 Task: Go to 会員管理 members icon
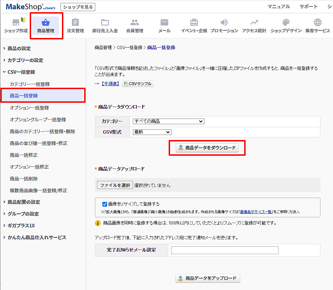click(x=135, y=23)
